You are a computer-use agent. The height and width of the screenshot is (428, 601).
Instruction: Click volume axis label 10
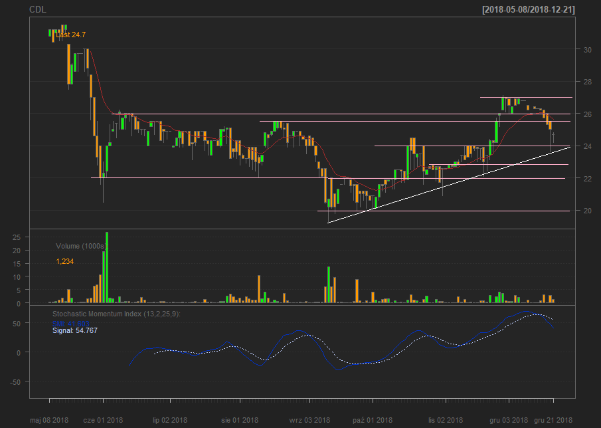coord(17,277)
